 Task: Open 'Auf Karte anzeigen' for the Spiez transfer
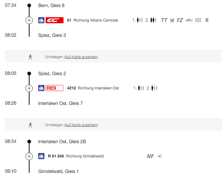[81, 57]
